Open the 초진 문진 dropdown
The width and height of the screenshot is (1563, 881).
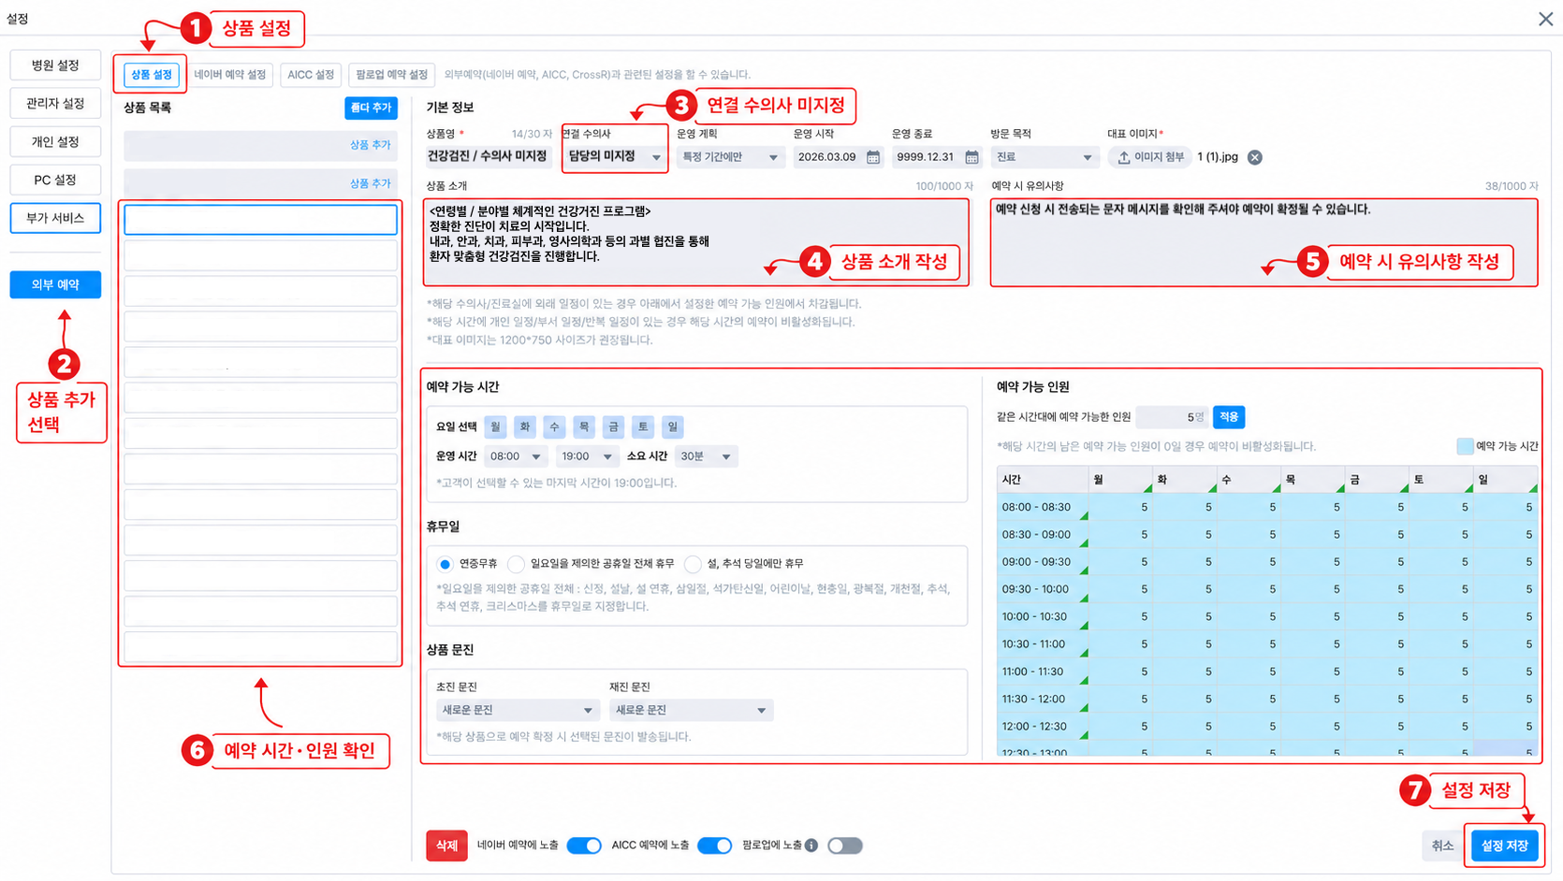pyautogui.click(x=518, y=711)
